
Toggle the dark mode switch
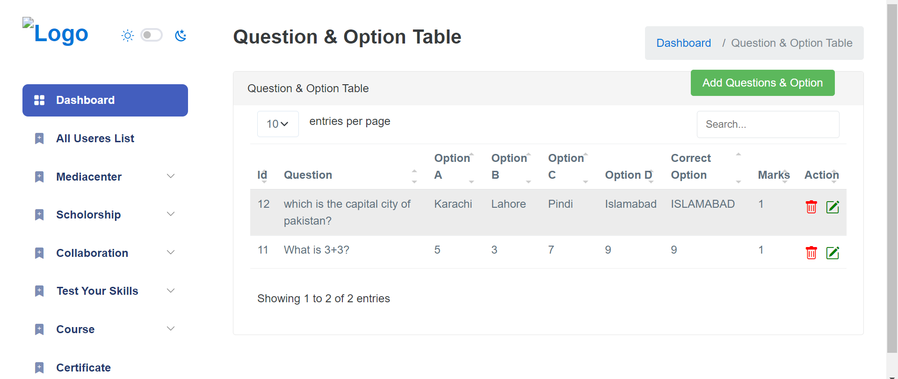pyautogui.click(x=152, y=36)
